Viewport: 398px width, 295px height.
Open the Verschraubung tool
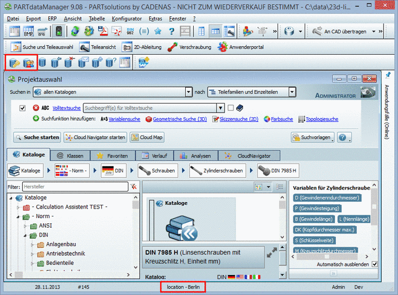189,47
